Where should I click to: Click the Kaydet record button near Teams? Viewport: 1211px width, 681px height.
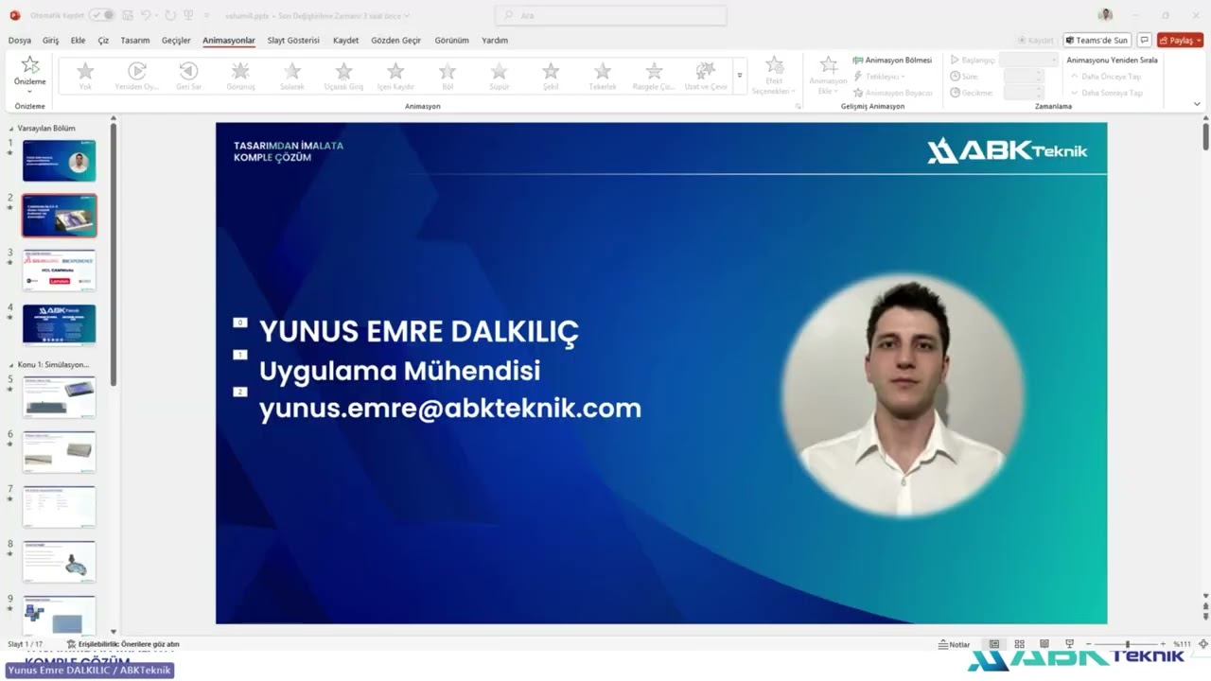pos(1035,41)
